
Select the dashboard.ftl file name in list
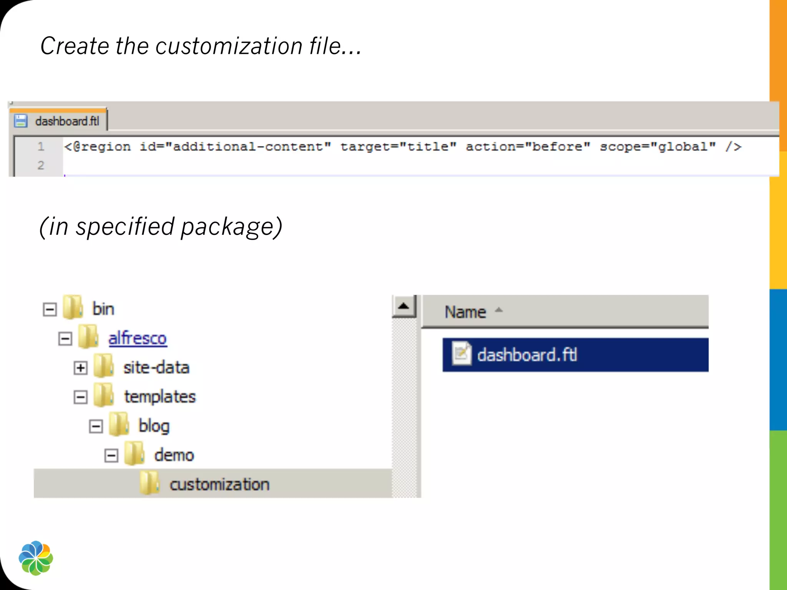pos(527,355)
